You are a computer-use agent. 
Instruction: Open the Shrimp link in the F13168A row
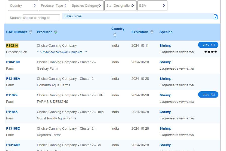click(165, 79)
